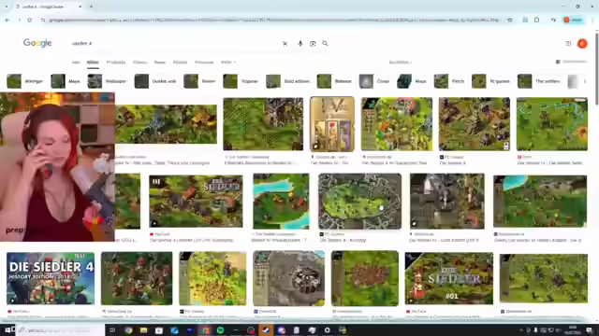599x336 pixels.
Task: Open the Google apps grid
Action: pos(568,44)
